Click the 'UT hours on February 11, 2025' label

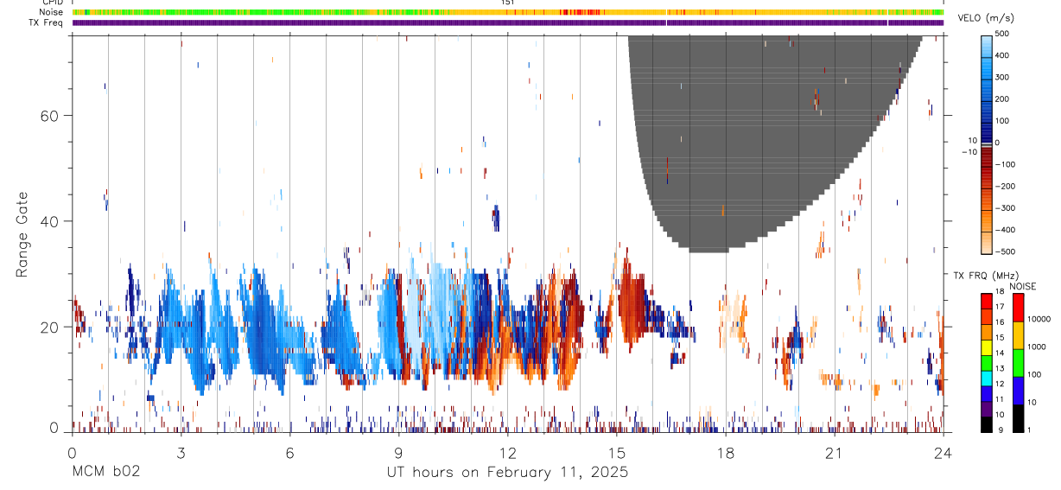(x=507, y=473)
